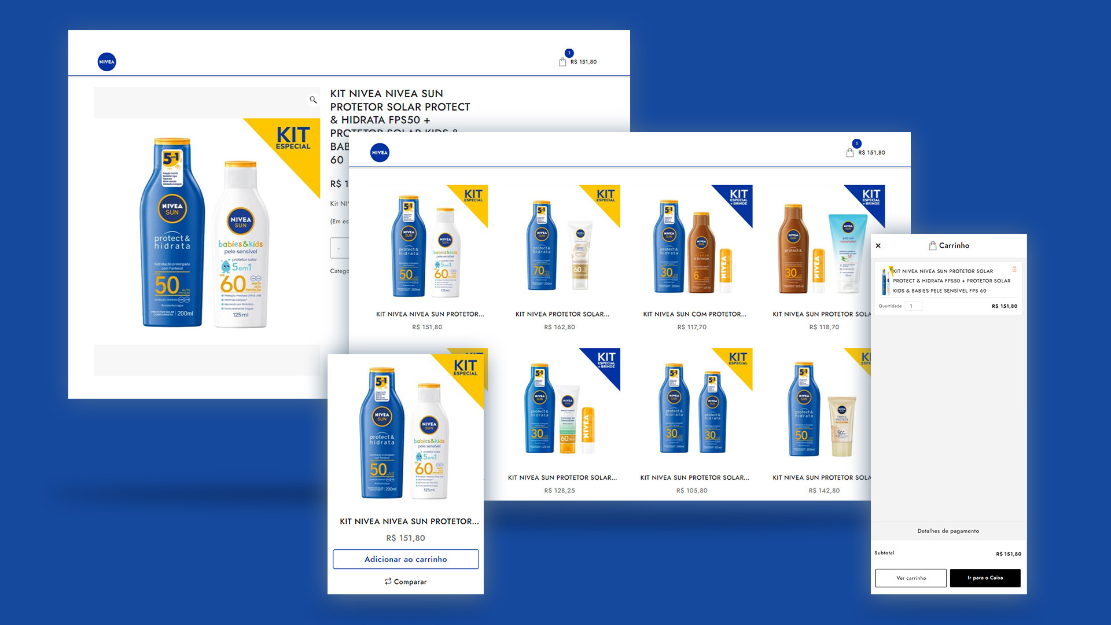Click Ir para o Caixa checkout button

[985, 578]
